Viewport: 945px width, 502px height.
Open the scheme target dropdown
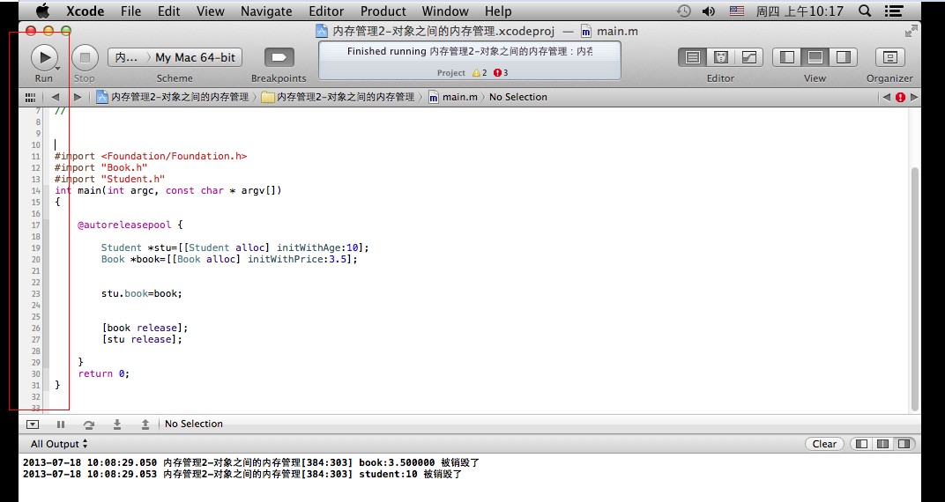pos(127,57)
